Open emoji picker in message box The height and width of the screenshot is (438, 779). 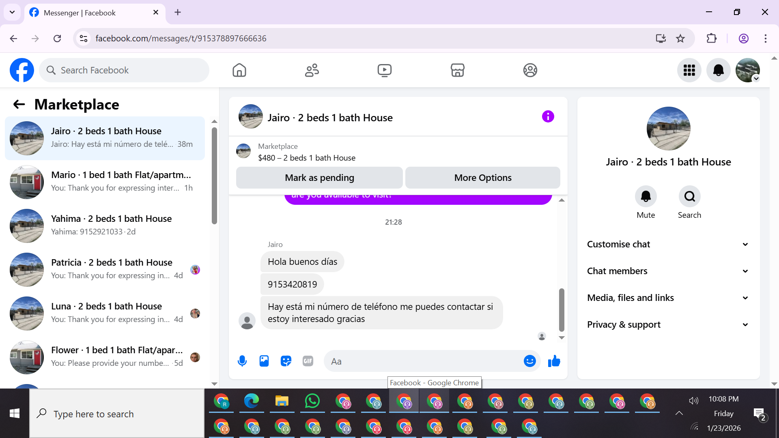pos(529,361)
